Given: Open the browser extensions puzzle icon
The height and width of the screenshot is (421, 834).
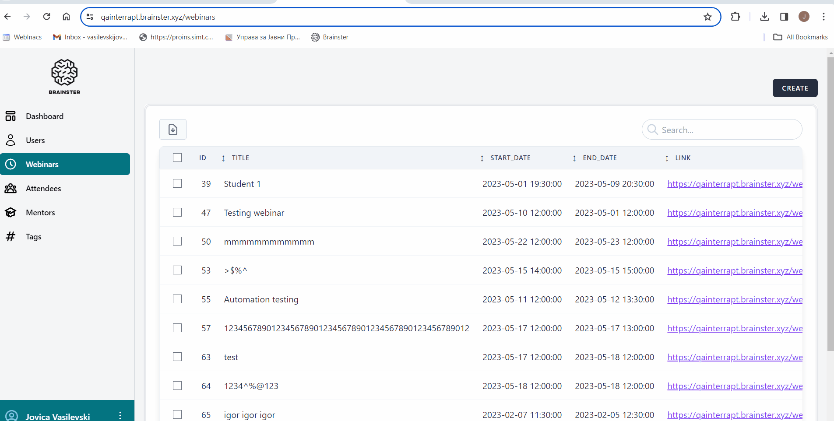Looking at the screenshot, I should (x=735, y=17).
